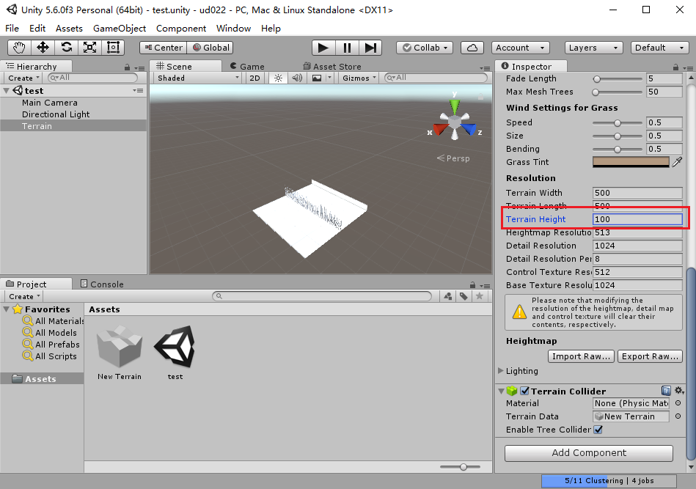
Task: Open the Collab dropdown
Action: click(425, 48)
